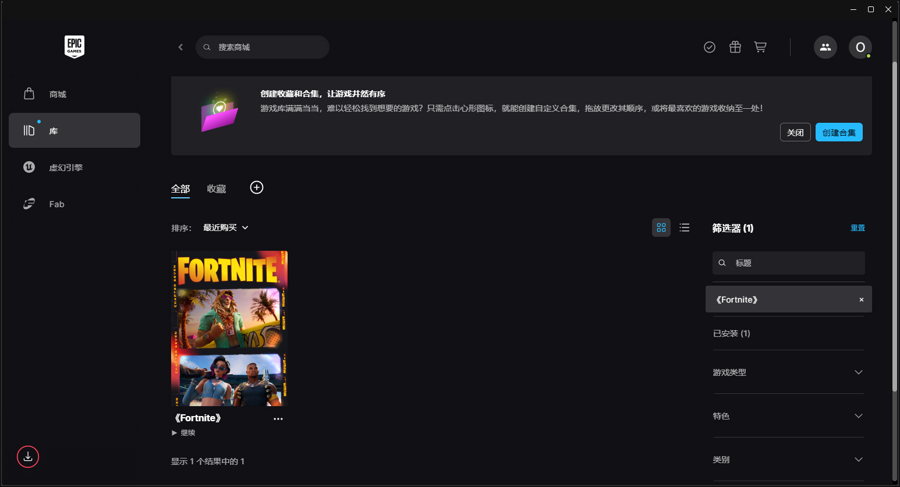Click 重置 to reset filters

[858, 228]
